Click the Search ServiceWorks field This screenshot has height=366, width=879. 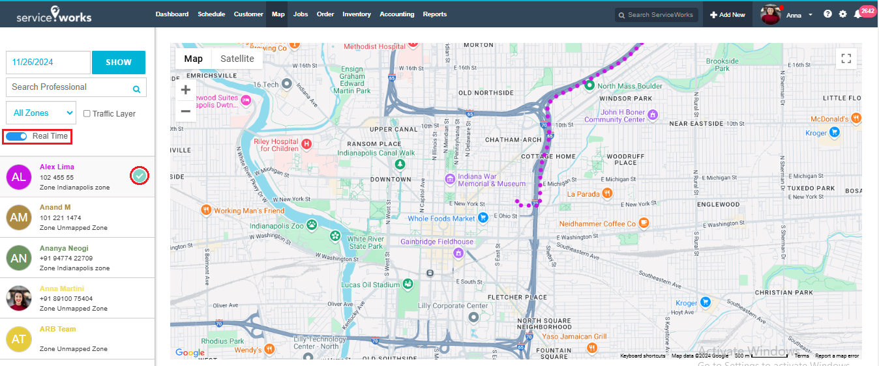(x=657, y=14)
